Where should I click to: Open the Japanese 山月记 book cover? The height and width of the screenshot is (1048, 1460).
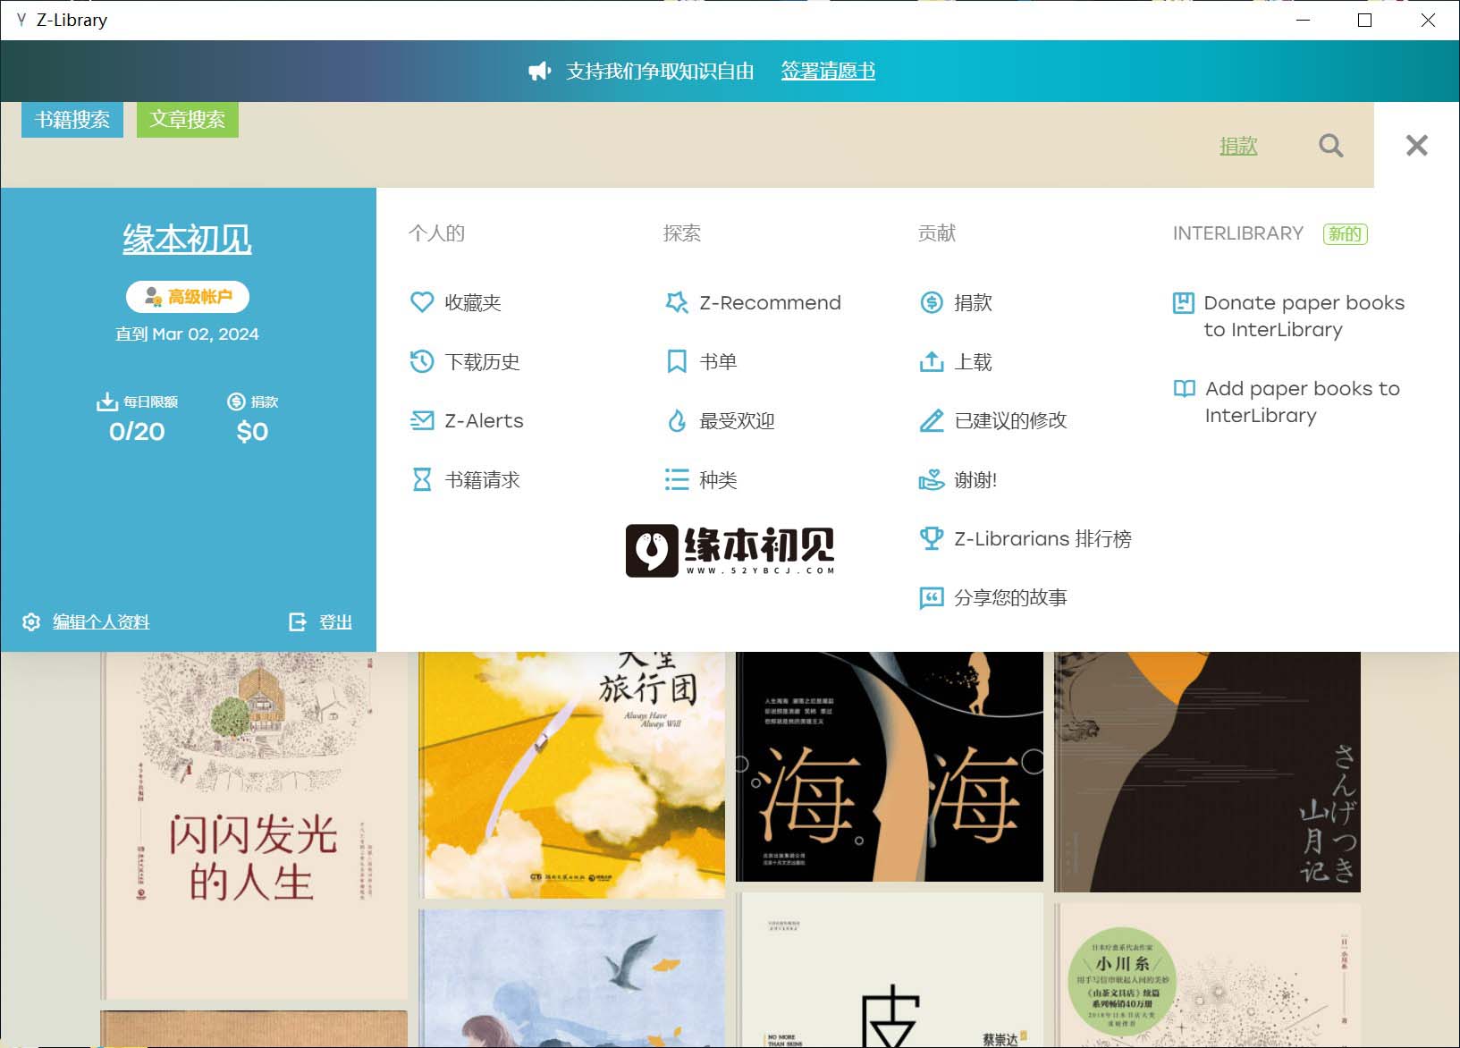1207,772
